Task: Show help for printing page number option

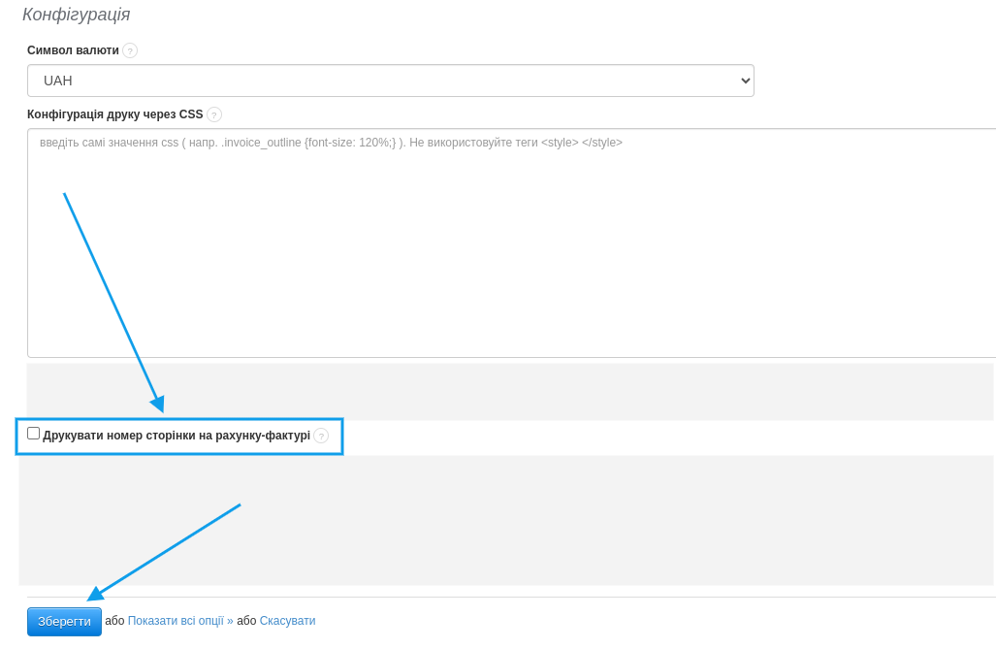Action: [321, 437]
